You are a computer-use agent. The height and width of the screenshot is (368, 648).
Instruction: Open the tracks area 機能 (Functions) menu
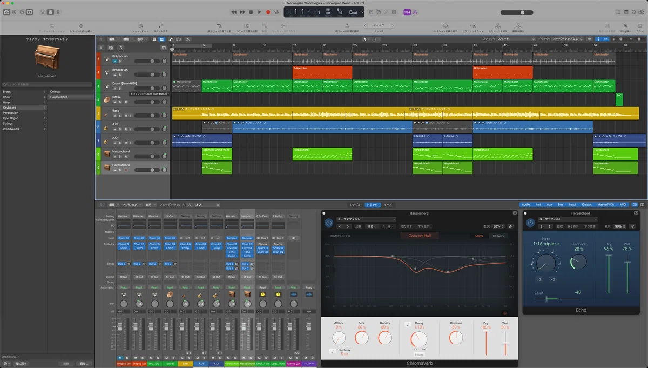coord(127,39)
